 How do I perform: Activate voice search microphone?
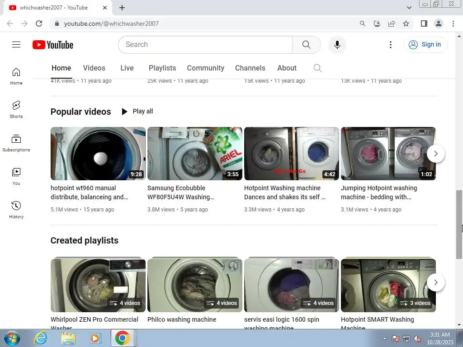(337, 45)
